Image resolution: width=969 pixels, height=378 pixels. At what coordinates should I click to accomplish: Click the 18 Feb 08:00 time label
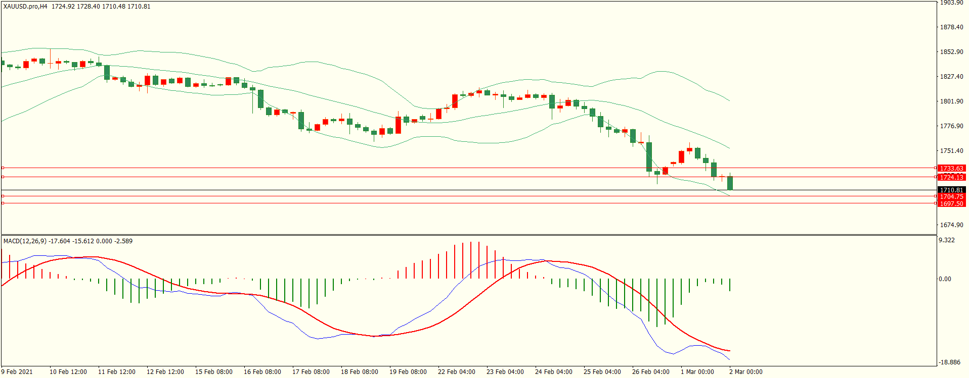[x=360, y=372]
